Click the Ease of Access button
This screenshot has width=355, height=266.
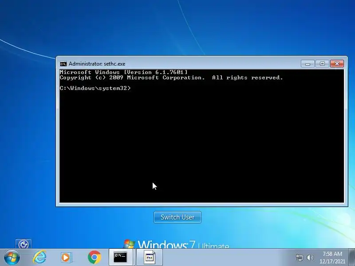tap(24, 244)
